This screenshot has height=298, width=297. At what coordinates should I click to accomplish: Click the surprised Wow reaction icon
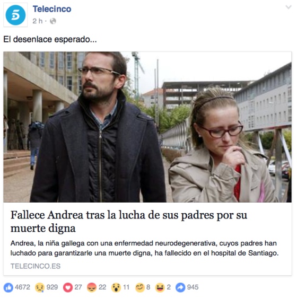point(116,287)
